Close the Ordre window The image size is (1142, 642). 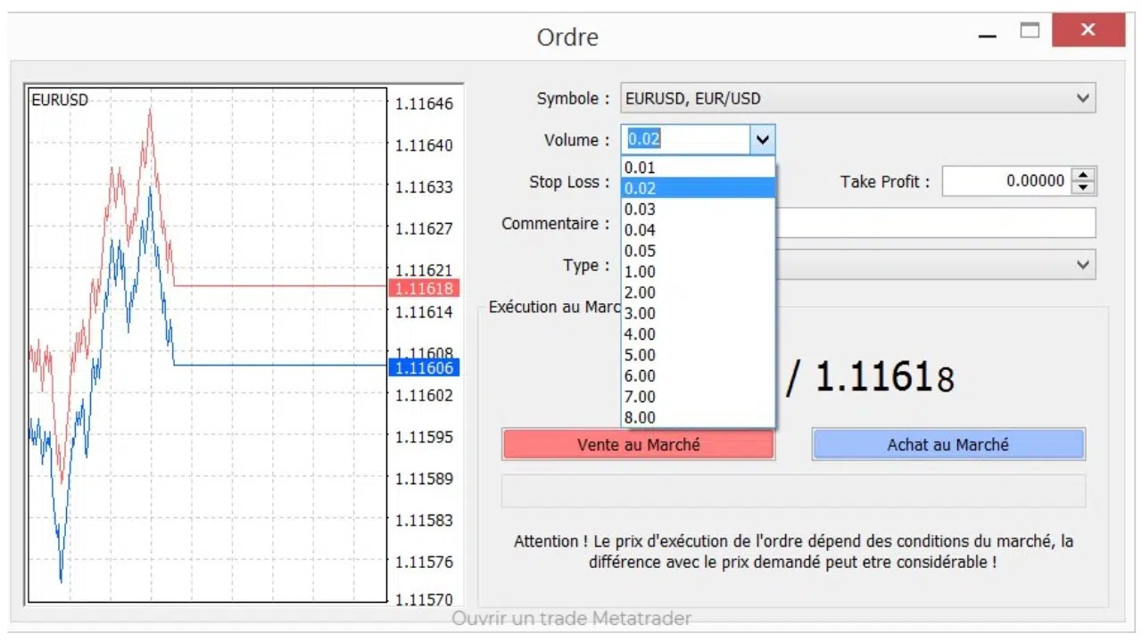(1088, 30)
